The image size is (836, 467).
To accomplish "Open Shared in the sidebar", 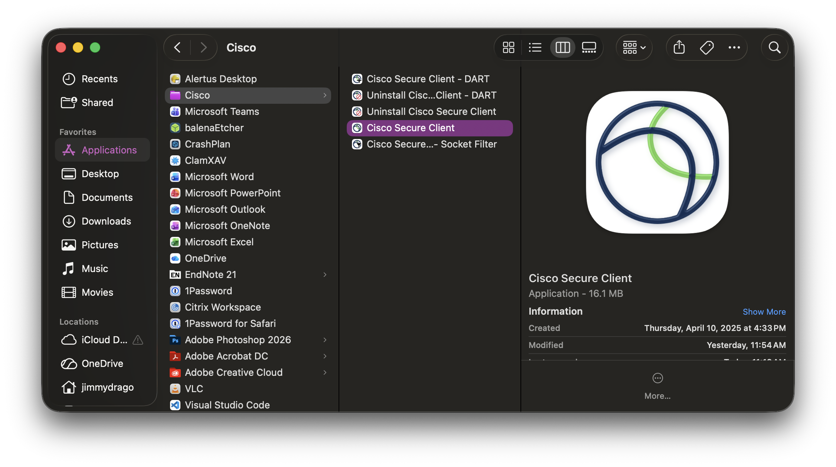I will coord(102,103).
